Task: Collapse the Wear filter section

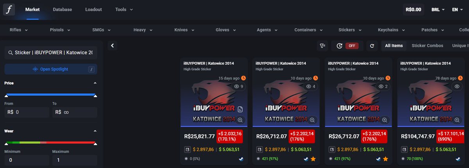Action: pyautogui.click(x=95, y=131)
